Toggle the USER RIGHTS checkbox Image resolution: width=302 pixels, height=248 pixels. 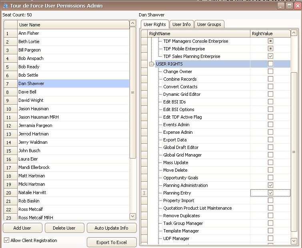click(x=270, y=63)
